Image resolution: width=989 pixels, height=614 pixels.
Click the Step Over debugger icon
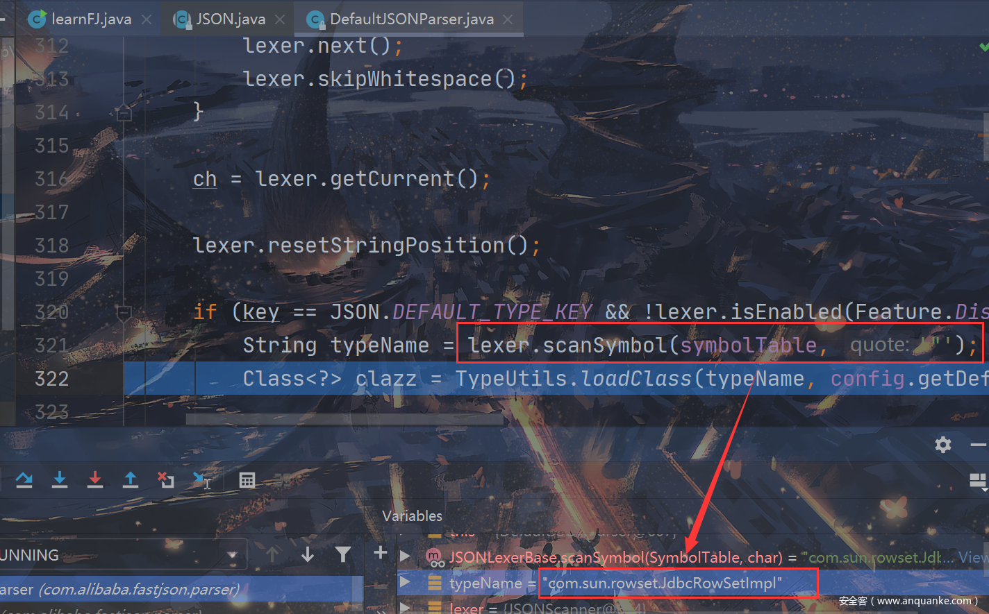pos(24,479)
